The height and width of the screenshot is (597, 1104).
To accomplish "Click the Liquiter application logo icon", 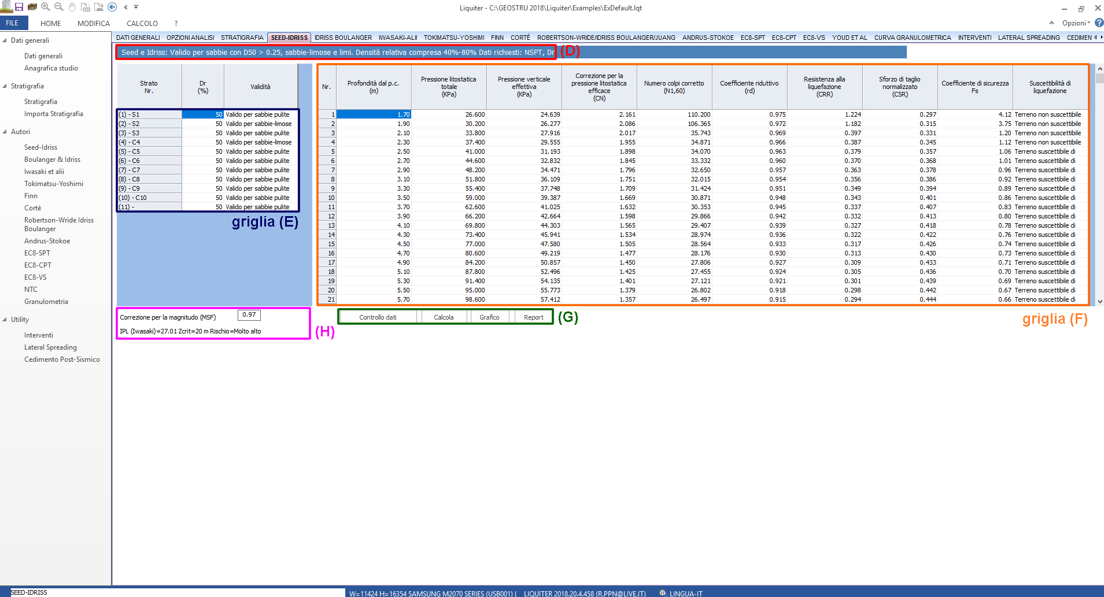I will coord(6,7).
